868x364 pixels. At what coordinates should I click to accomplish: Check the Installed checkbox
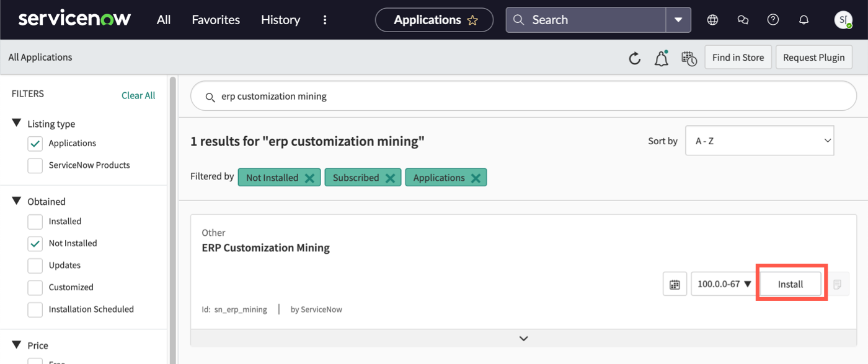point(35,222)
